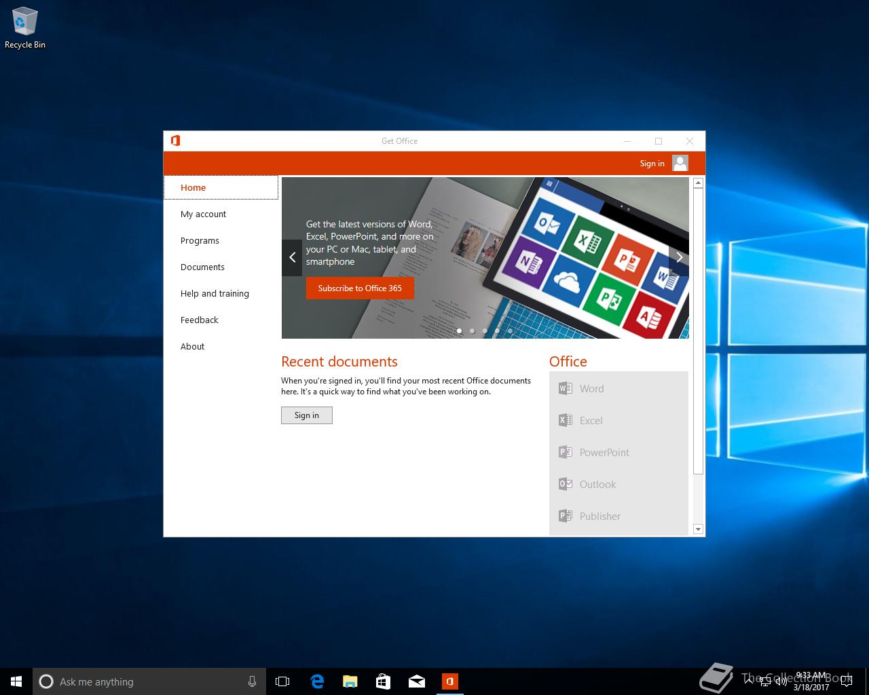Open the Recycle Bin desktop icon
The width and height of the screenshot is (869, 695).
pyautogui.click(x=24, y=29)
